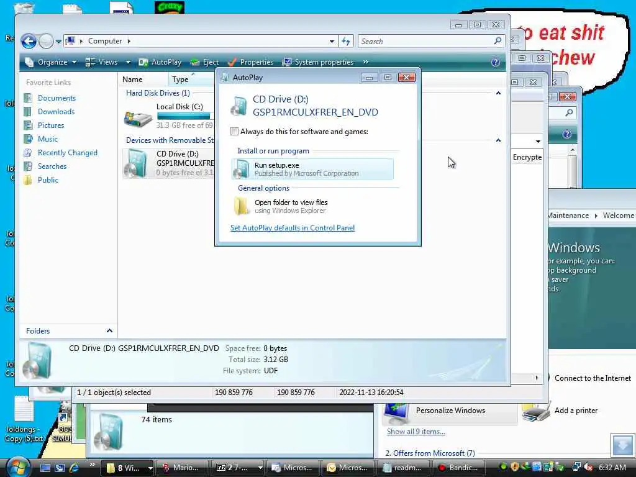
Task: Click the Forward navigation arrow in Explorer
Action: 46,41
